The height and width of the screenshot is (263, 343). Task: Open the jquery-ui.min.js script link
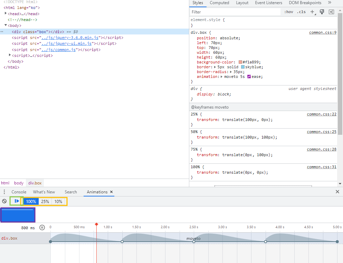coord(67,43)
